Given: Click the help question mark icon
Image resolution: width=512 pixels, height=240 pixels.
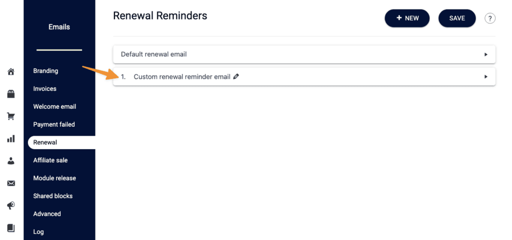Looking at the screenshot, I should (490, 18).
